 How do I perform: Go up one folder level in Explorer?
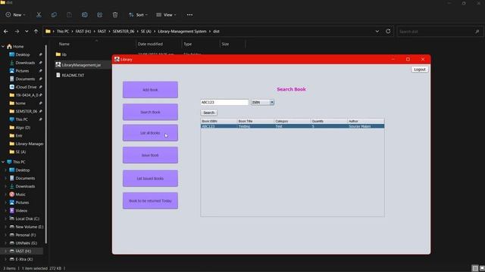36,32
